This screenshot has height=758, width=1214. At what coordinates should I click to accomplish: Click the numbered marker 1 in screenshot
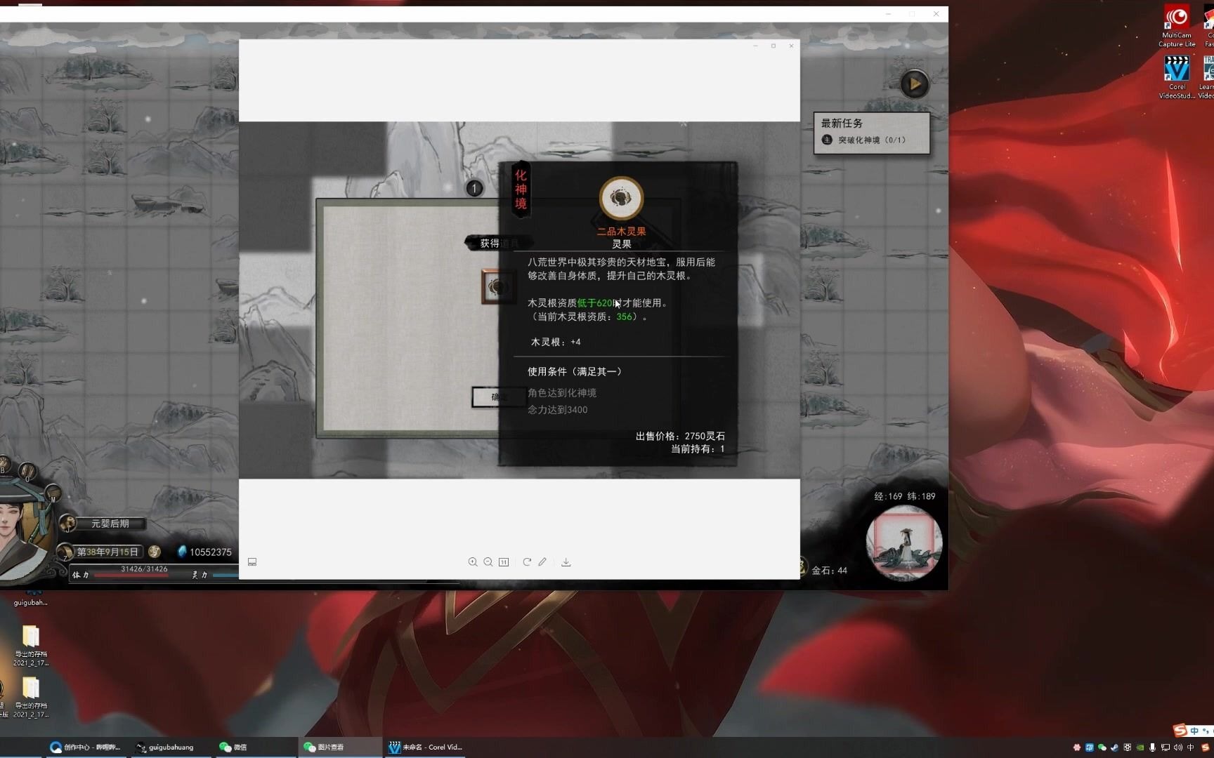pos(474,189)
